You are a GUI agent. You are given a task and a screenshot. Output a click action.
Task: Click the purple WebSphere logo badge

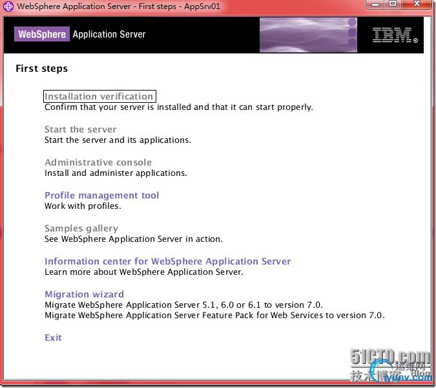coord(42,34)
